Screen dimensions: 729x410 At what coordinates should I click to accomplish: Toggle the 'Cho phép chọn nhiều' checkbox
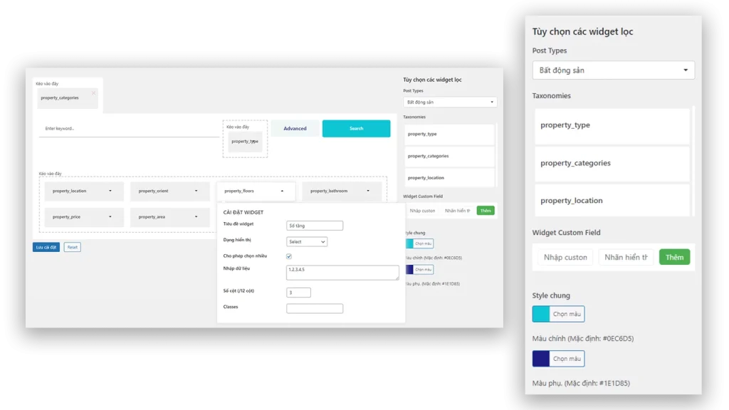click(x=289, y=256)
